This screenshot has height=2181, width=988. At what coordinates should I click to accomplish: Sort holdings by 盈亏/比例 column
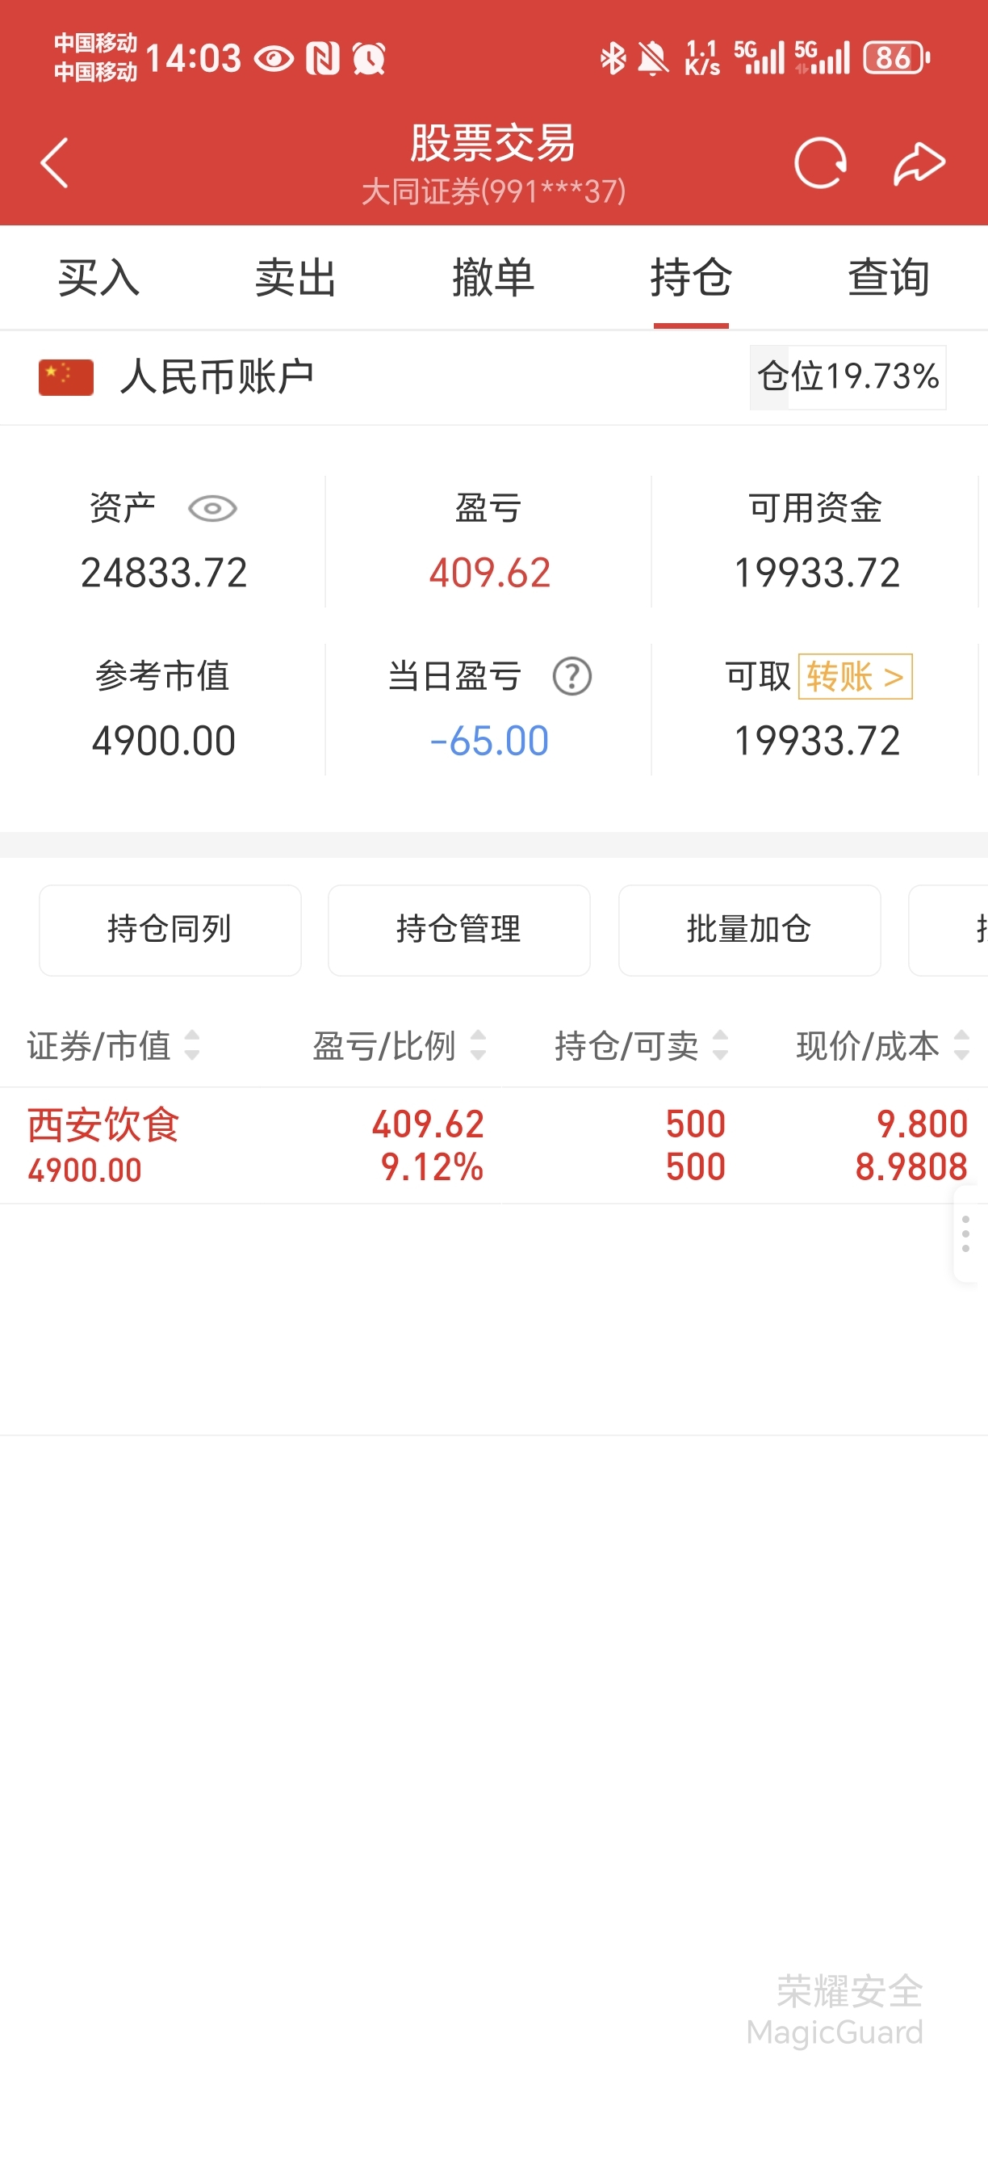tap(400, 1045)
